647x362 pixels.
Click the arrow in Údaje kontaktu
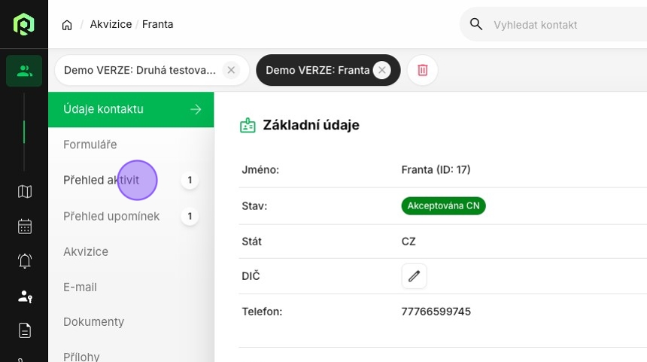pyautogui.click(x=196, y=109)
